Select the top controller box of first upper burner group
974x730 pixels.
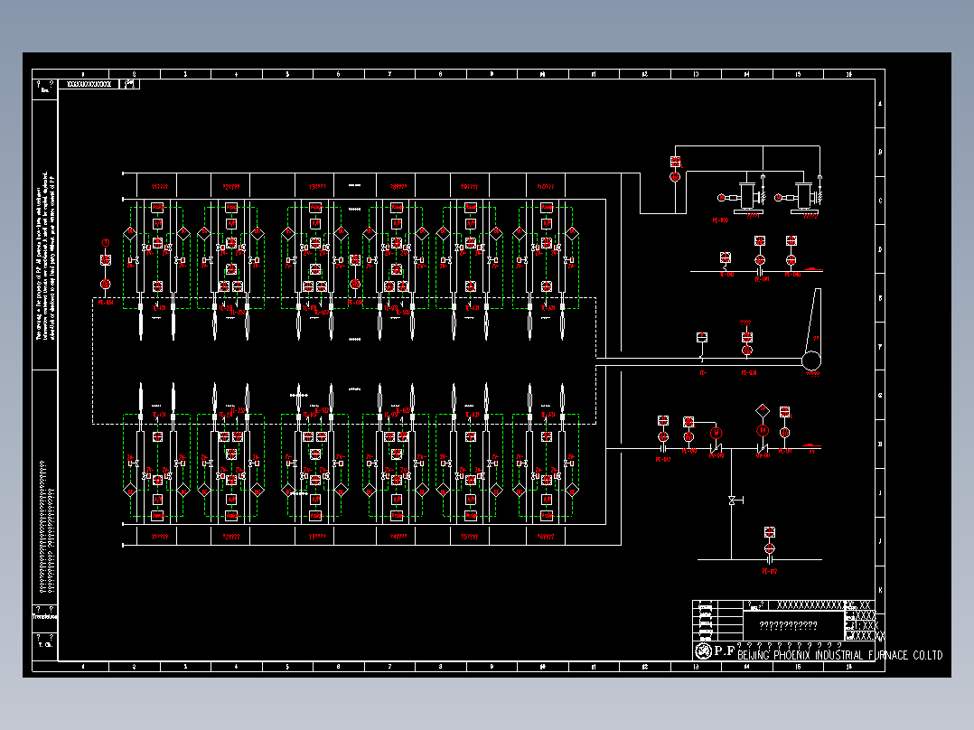click(157, 208)
